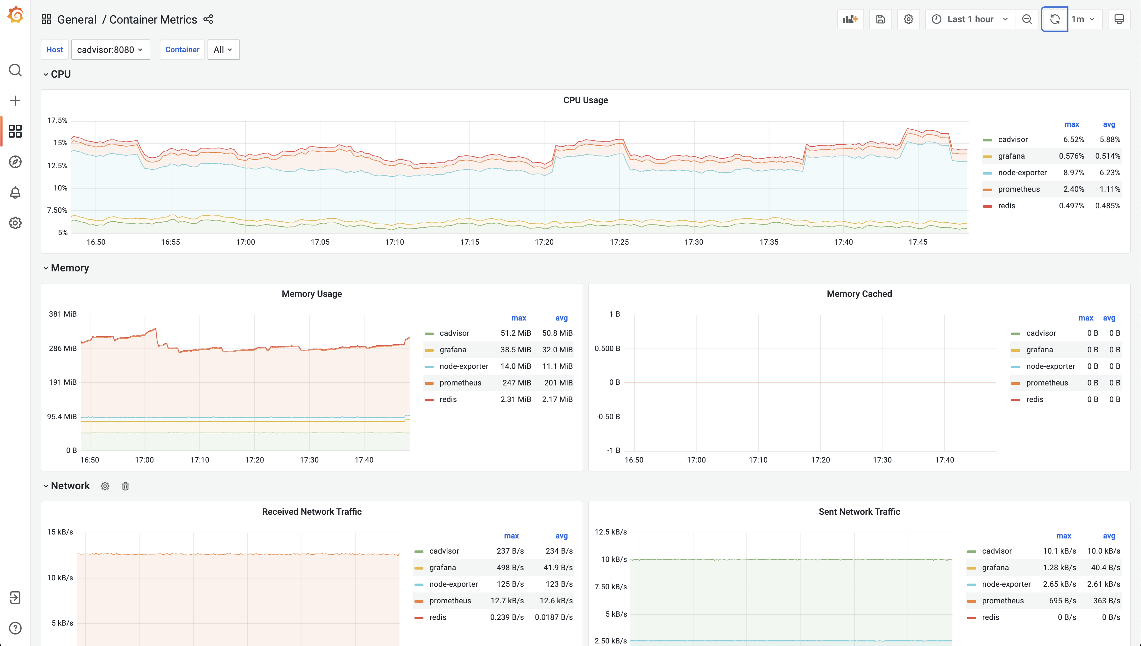Toggle prometheus series in Memory Usage legend
This screenshot has height=646, width=1141.
tap(460, 383)
